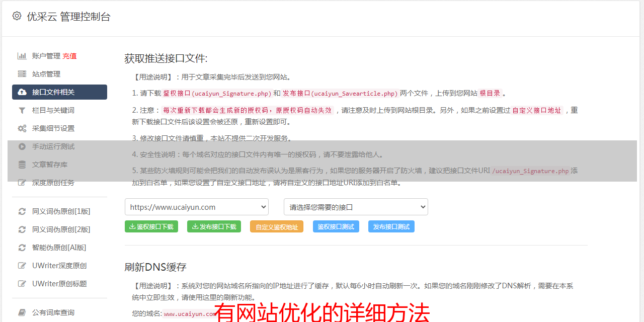
Task: Expand the https://www.ucaiyun.com site dropdown
Action: (197, 207)
